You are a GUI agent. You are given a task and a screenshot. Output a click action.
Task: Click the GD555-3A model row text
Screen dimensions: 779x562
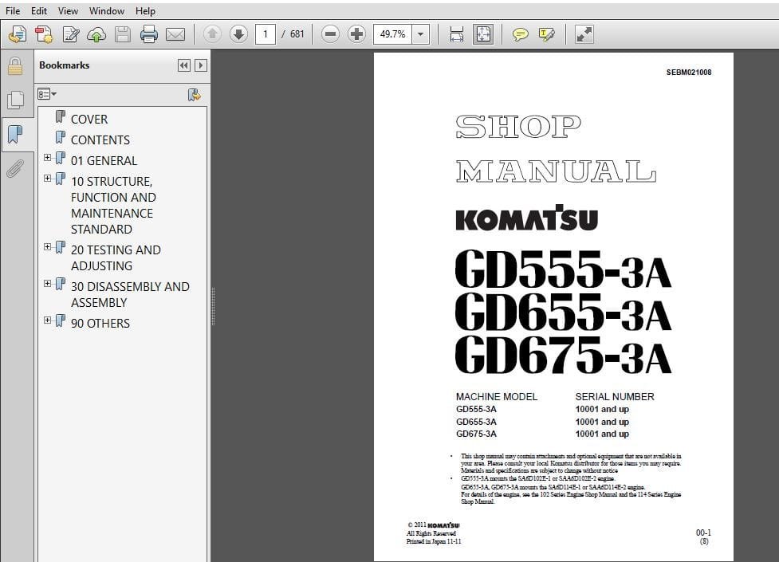(x=476, y=409)
